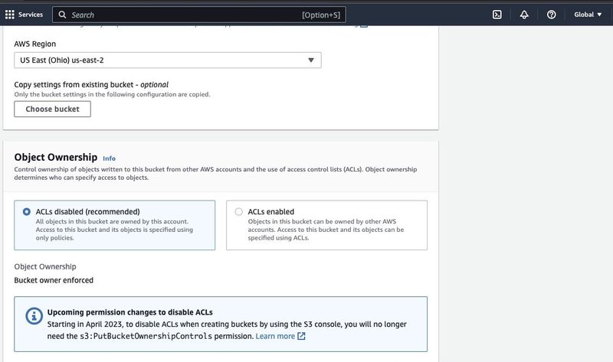The width and height of the screenshot is (613, 362).
Task: Open the notifications bell
Action: [524, 14]
